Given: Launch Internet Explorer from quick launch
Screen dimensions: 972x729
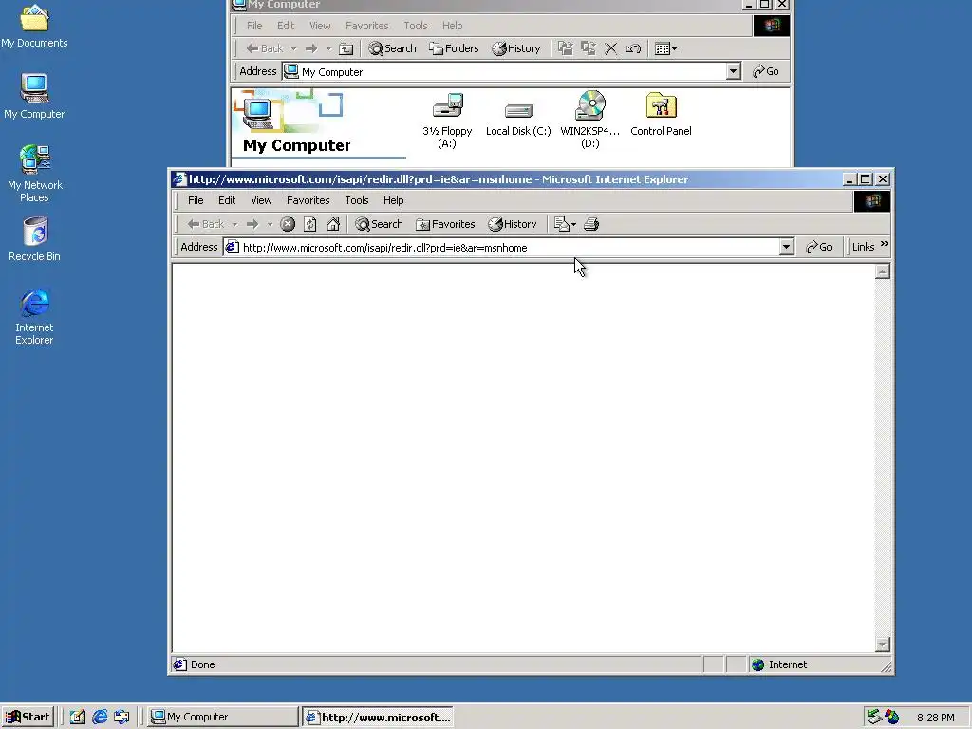Looking at the screenshot, I should point(100,717).
